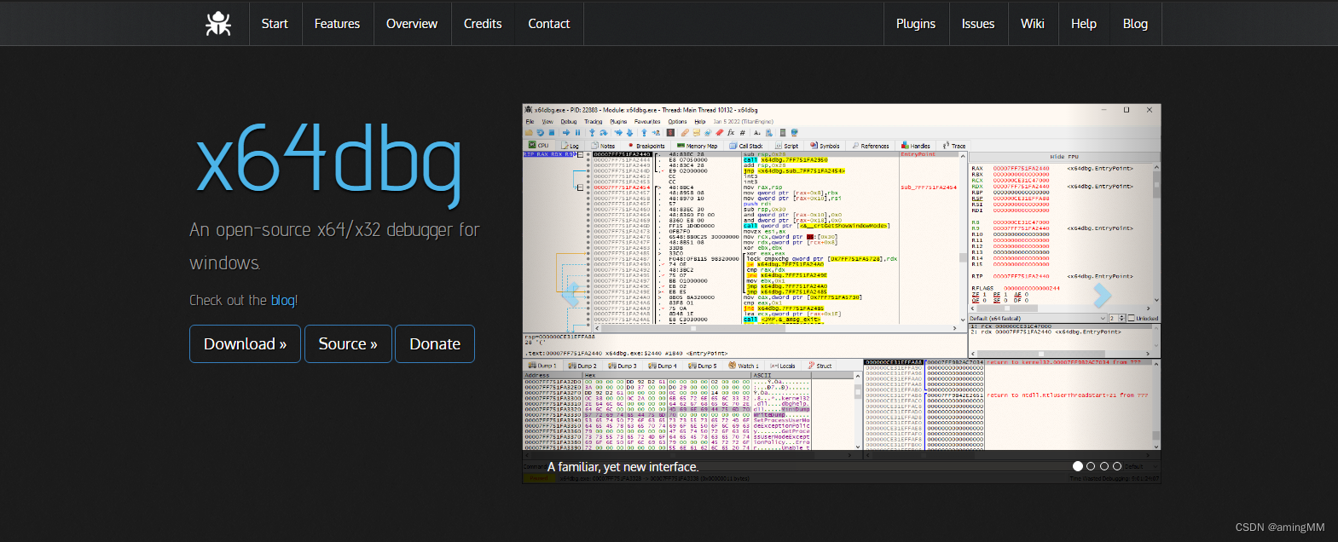This screenshot has height=542, width=1338.
Task: Open Features in site navigation
Action: [x=337, y=23]
